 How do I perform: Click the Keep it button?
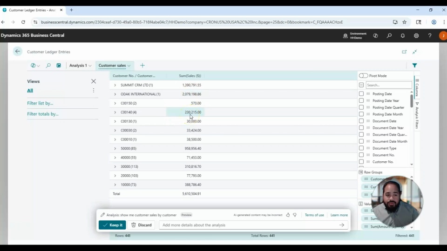pos(112,225)
